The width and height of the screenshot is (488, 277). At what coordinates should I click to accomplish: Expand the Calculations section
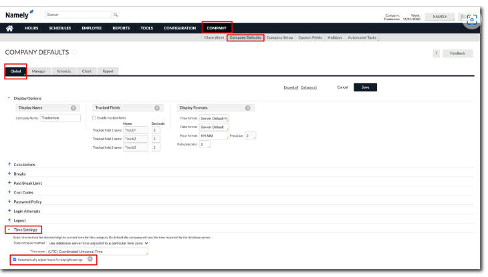9,164
